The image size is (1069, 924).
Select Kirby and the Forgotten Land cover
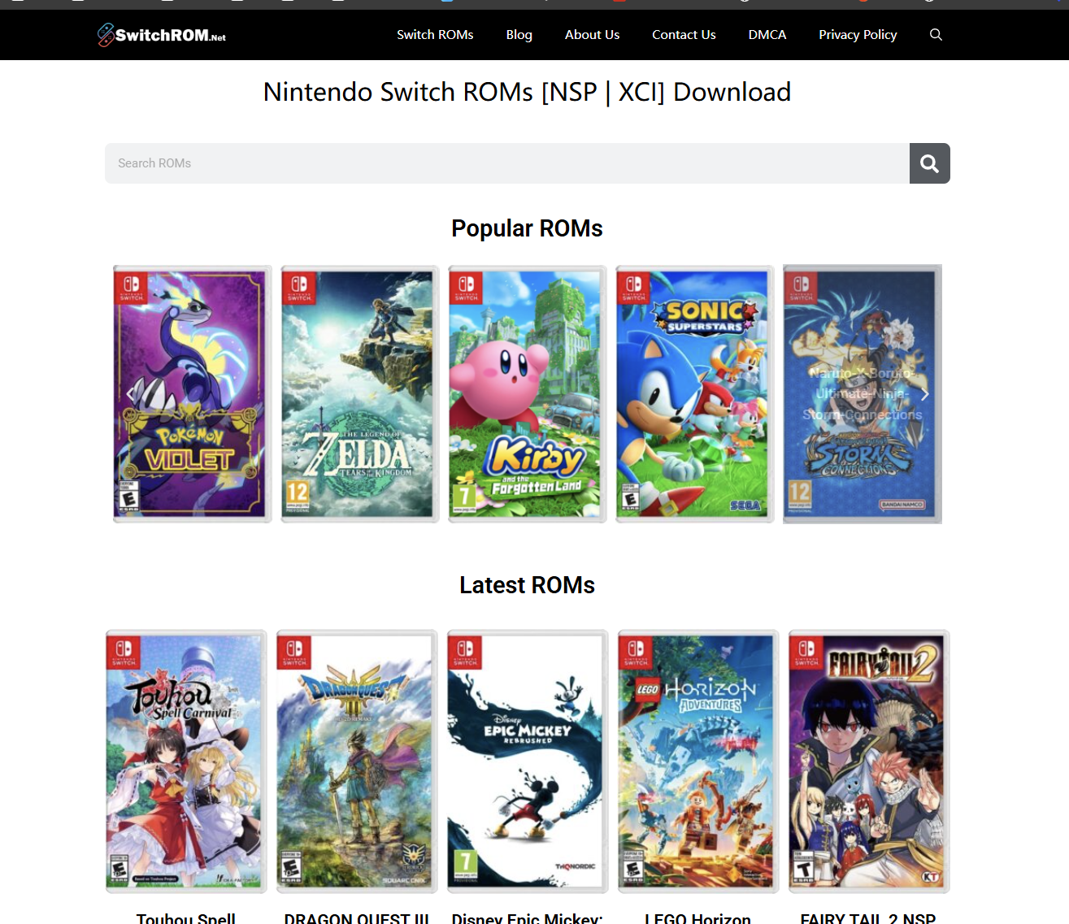527,394
